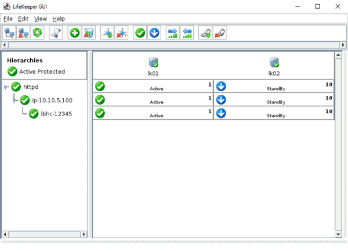Click the Connect to server toolbar icon

point(9,33)
